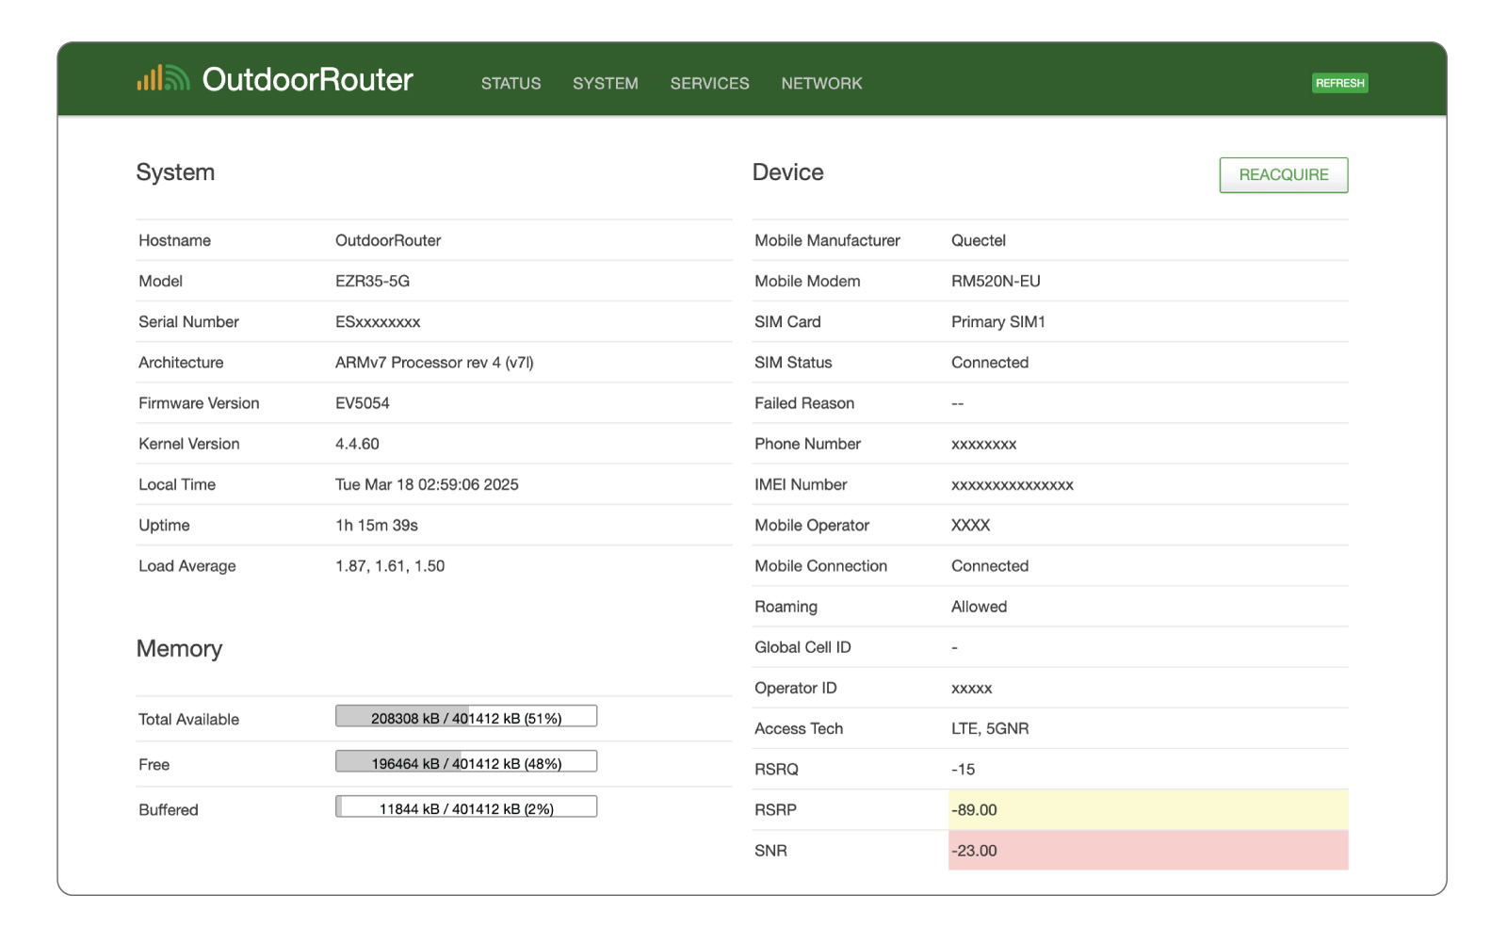
Task: Click the Device section heading
Action: pos(787,173)
